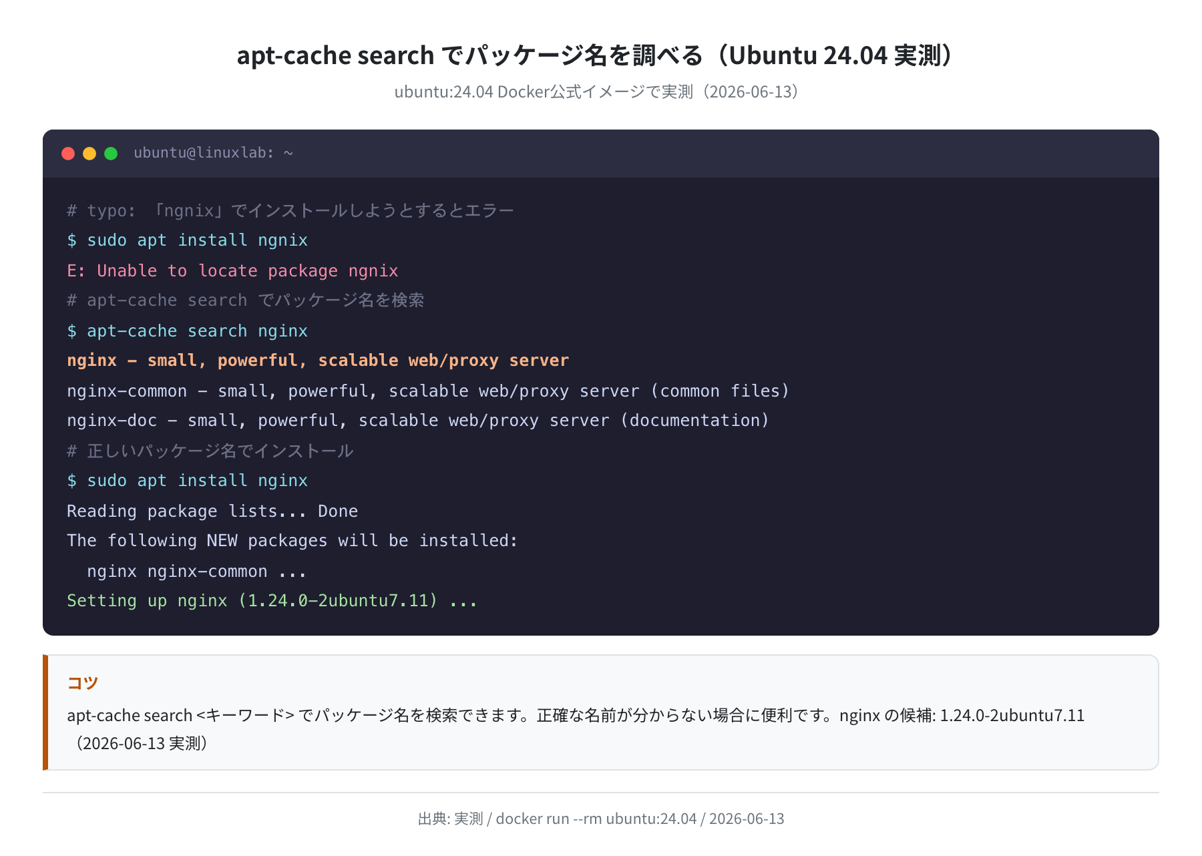Click the comment '# apt-cache search でパッケージ名を検索'
Image resolution: width=1202 pixels, height=856 pixels.
246,300
